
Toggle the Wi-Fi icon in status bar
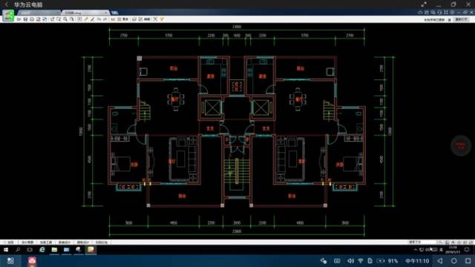(x=361, y=261)
